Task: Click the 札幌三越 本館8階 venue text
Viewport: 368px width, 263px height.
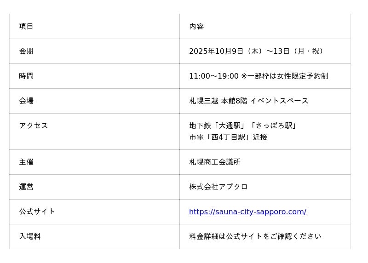Action: point(218,101)
